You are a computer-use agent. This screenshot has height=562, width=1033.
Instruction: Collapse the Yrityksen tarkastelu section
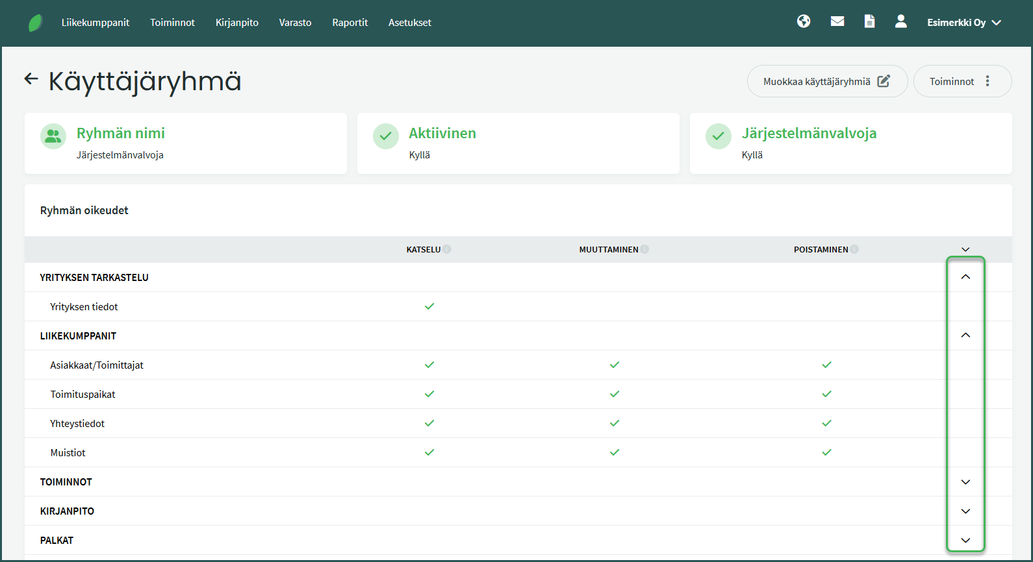click(965, 277)
